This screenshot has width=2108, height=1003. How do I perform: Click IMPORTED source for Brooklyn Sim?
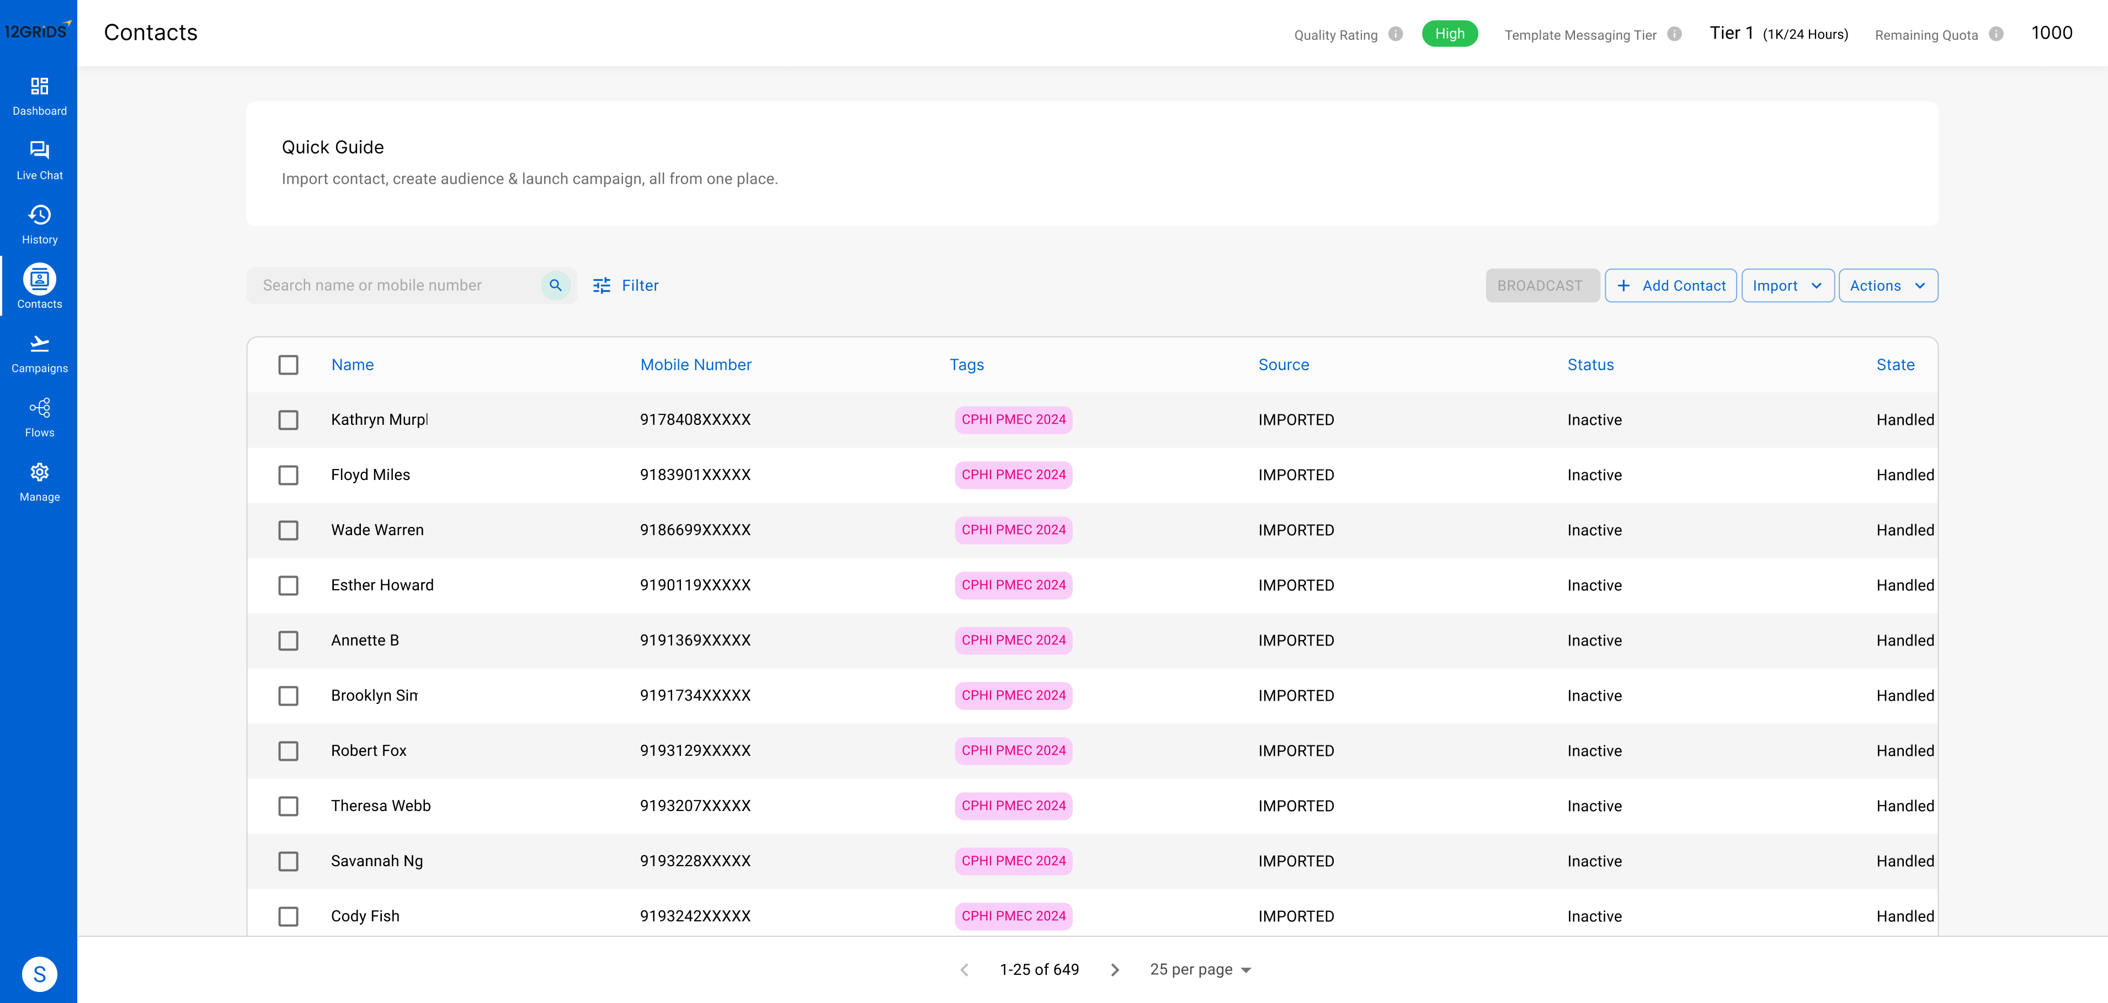coord(1295,695)
